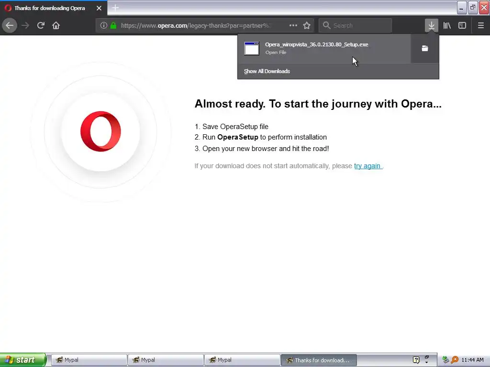Click the orange magnifier system tray icon
The image size is (490, 367).
tap(455, 360)
